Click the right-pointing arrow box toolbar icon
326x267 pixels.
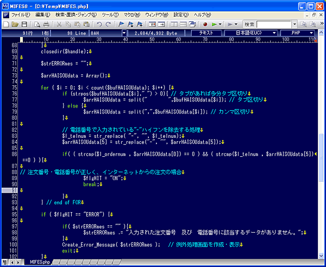(161, 24)
